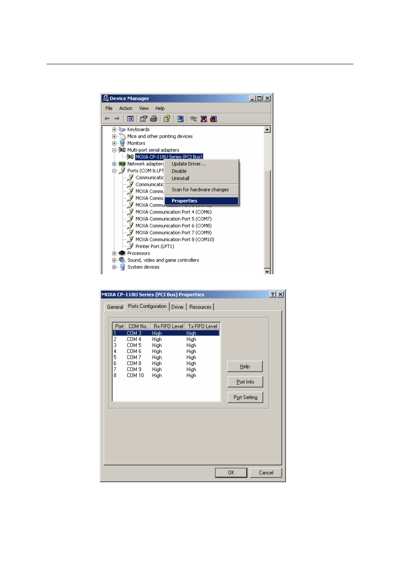Click scrollbar up arrow in Device Manager

tap(267, 129)
